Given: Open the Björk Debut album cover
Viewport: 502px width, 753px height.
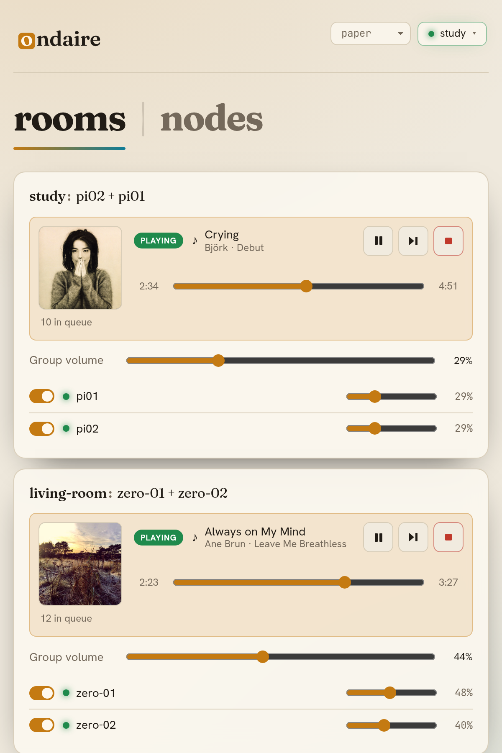Looking at the screenshot, I should (80, 268).
